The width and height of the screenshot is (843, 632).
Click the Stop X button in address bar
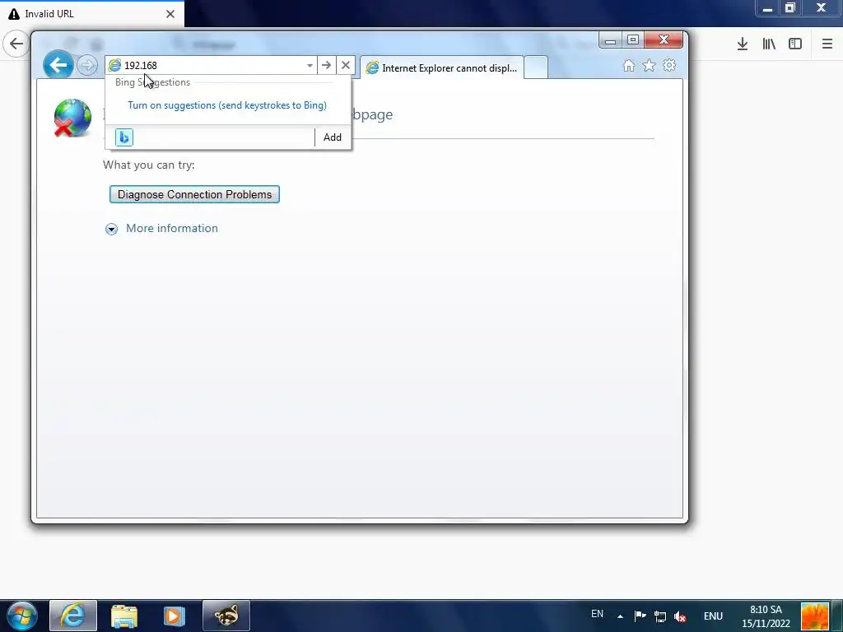click(345, 65)
